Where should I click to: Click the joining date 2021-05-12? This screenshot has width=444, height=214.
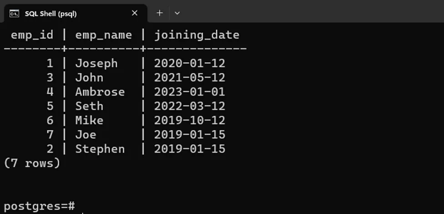(189, 78)
